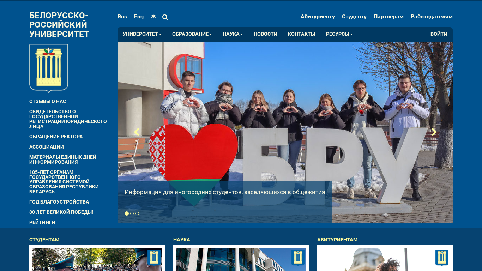Open Обращение ректора sidebar link
This screenshot has height=271, width=482.
pos(56,137)
